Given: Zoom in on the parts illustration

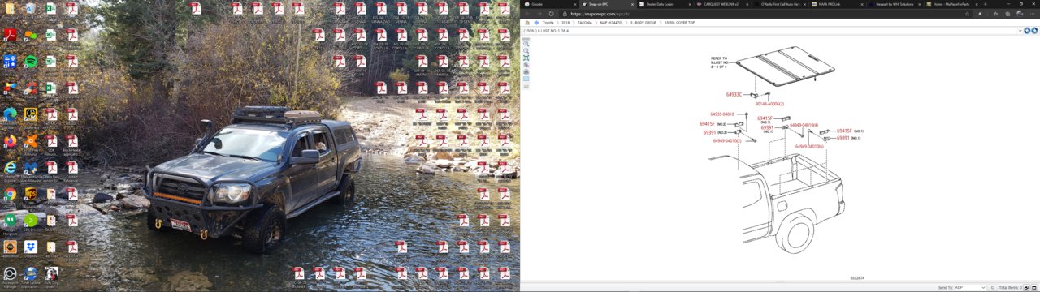Looking at the screenshot, I should pyautogui.click(x=526, y=44).
